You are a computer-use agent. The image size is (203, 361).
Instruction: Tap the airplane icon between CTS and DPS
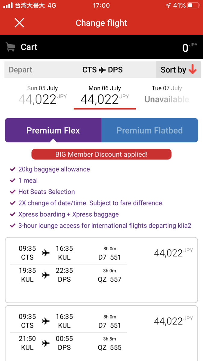[102, 70]
